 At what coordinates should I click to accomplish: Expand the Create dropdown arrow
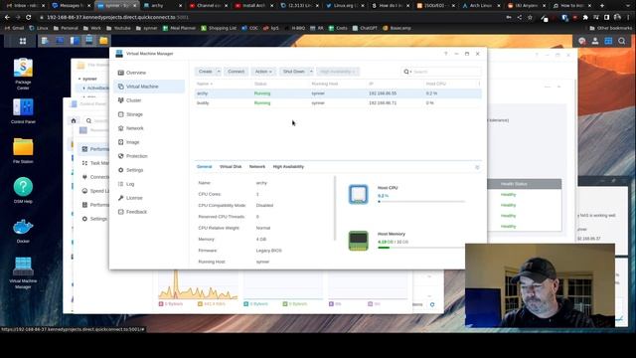click(x=219, y=72)
